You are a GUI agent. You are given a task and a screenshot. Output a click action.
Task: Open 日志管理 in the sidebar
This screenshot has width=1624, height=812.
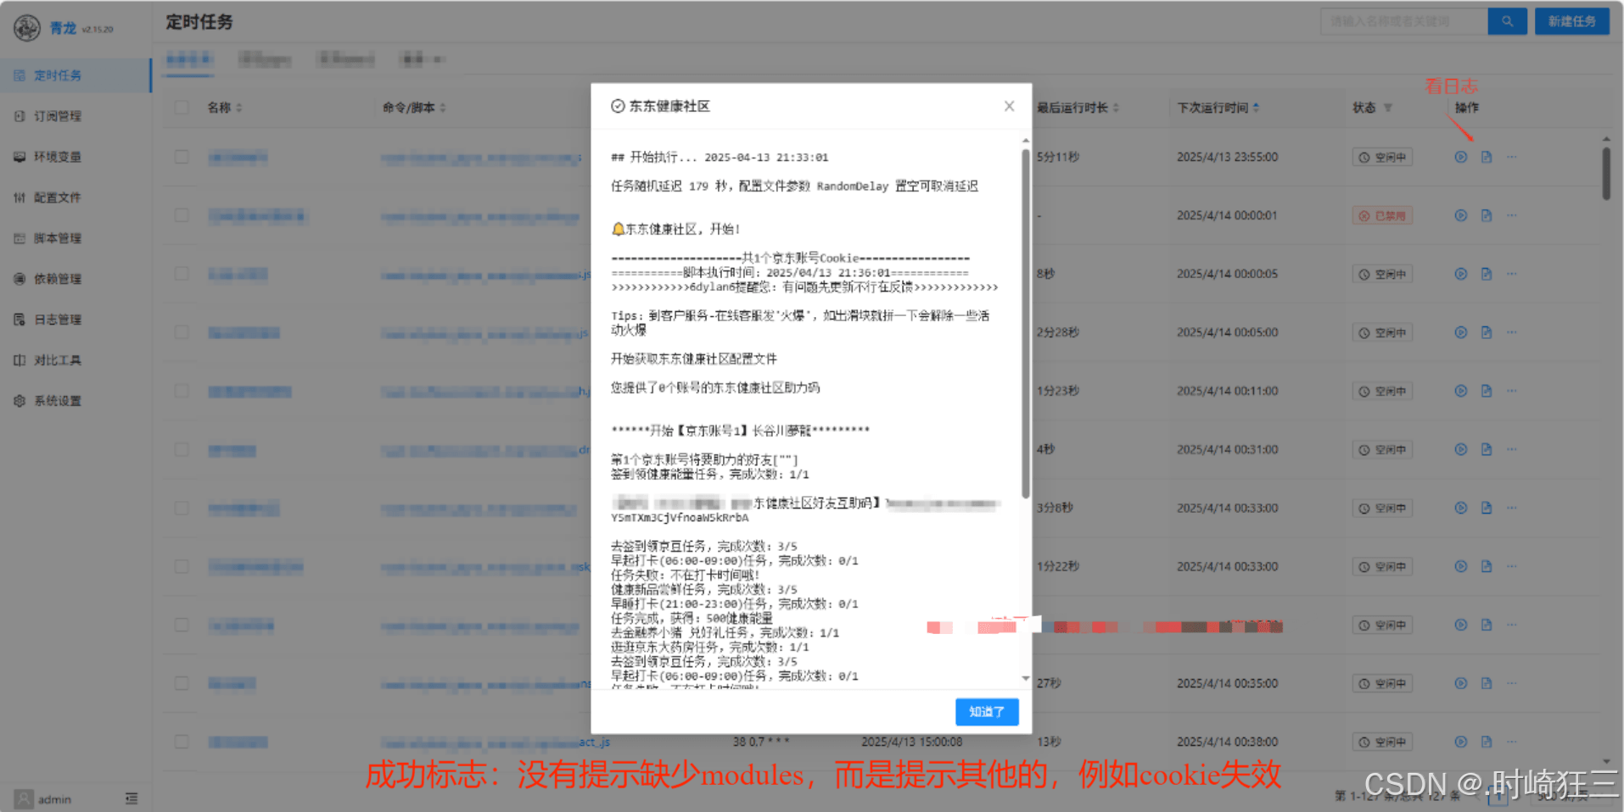click(x=76, y=320)
